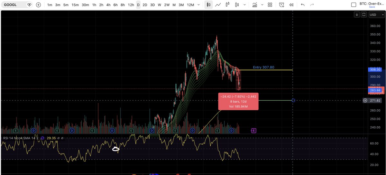Click the down-arrow button above price scale

[x=357, y=14]
